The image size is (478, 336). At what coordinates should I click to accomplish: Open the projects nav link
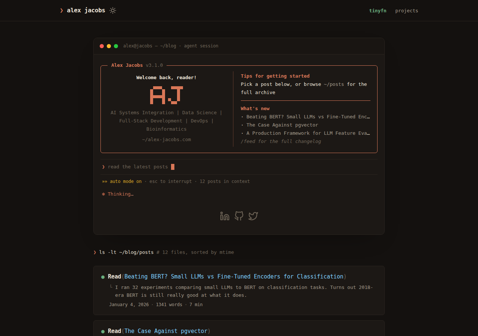pyautogui.click(x=407, y=10)
